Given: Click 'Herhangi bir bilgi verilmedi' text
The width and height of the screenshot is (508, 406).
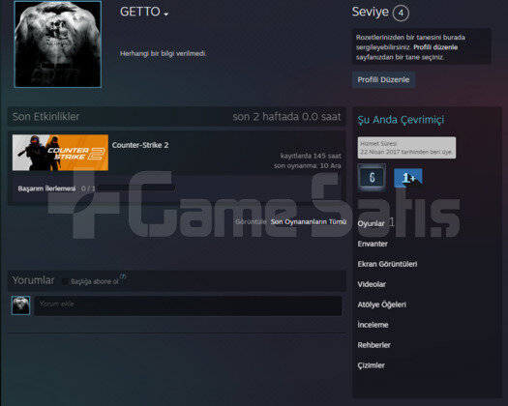Looking at the screenshot, I should click(x=163, y=54).
